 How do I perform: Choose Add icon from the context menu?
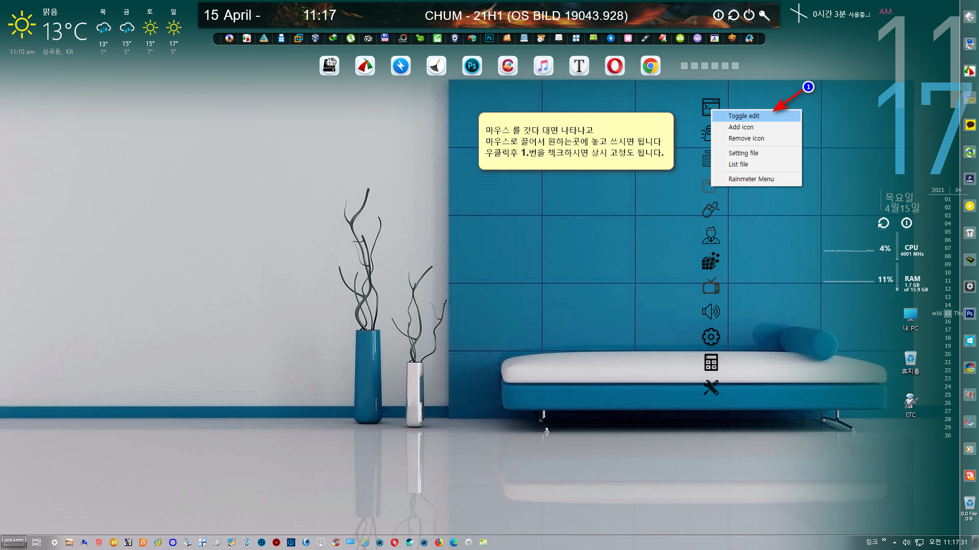pyautogui.click(x=756, y=127)
